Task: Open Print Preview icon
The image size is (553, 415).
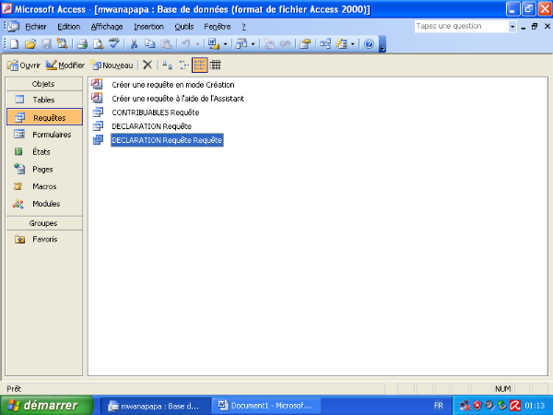Action: (x=98, y=44)
